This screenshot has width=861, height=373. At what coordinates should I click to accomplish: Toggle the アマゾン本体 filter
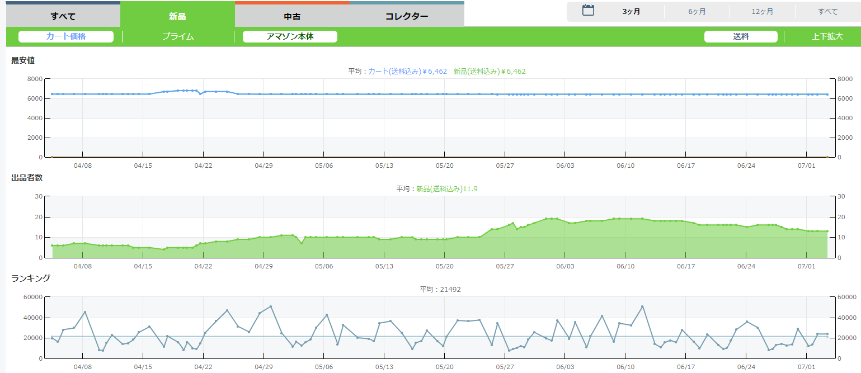290,36
